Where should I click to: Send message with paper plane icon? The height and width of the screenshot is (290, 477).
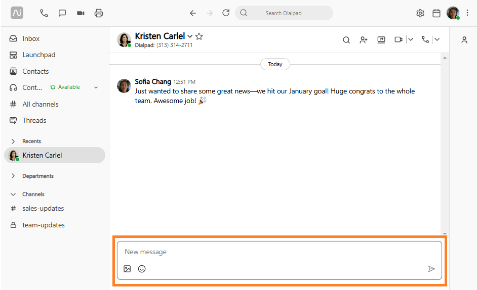431,269
